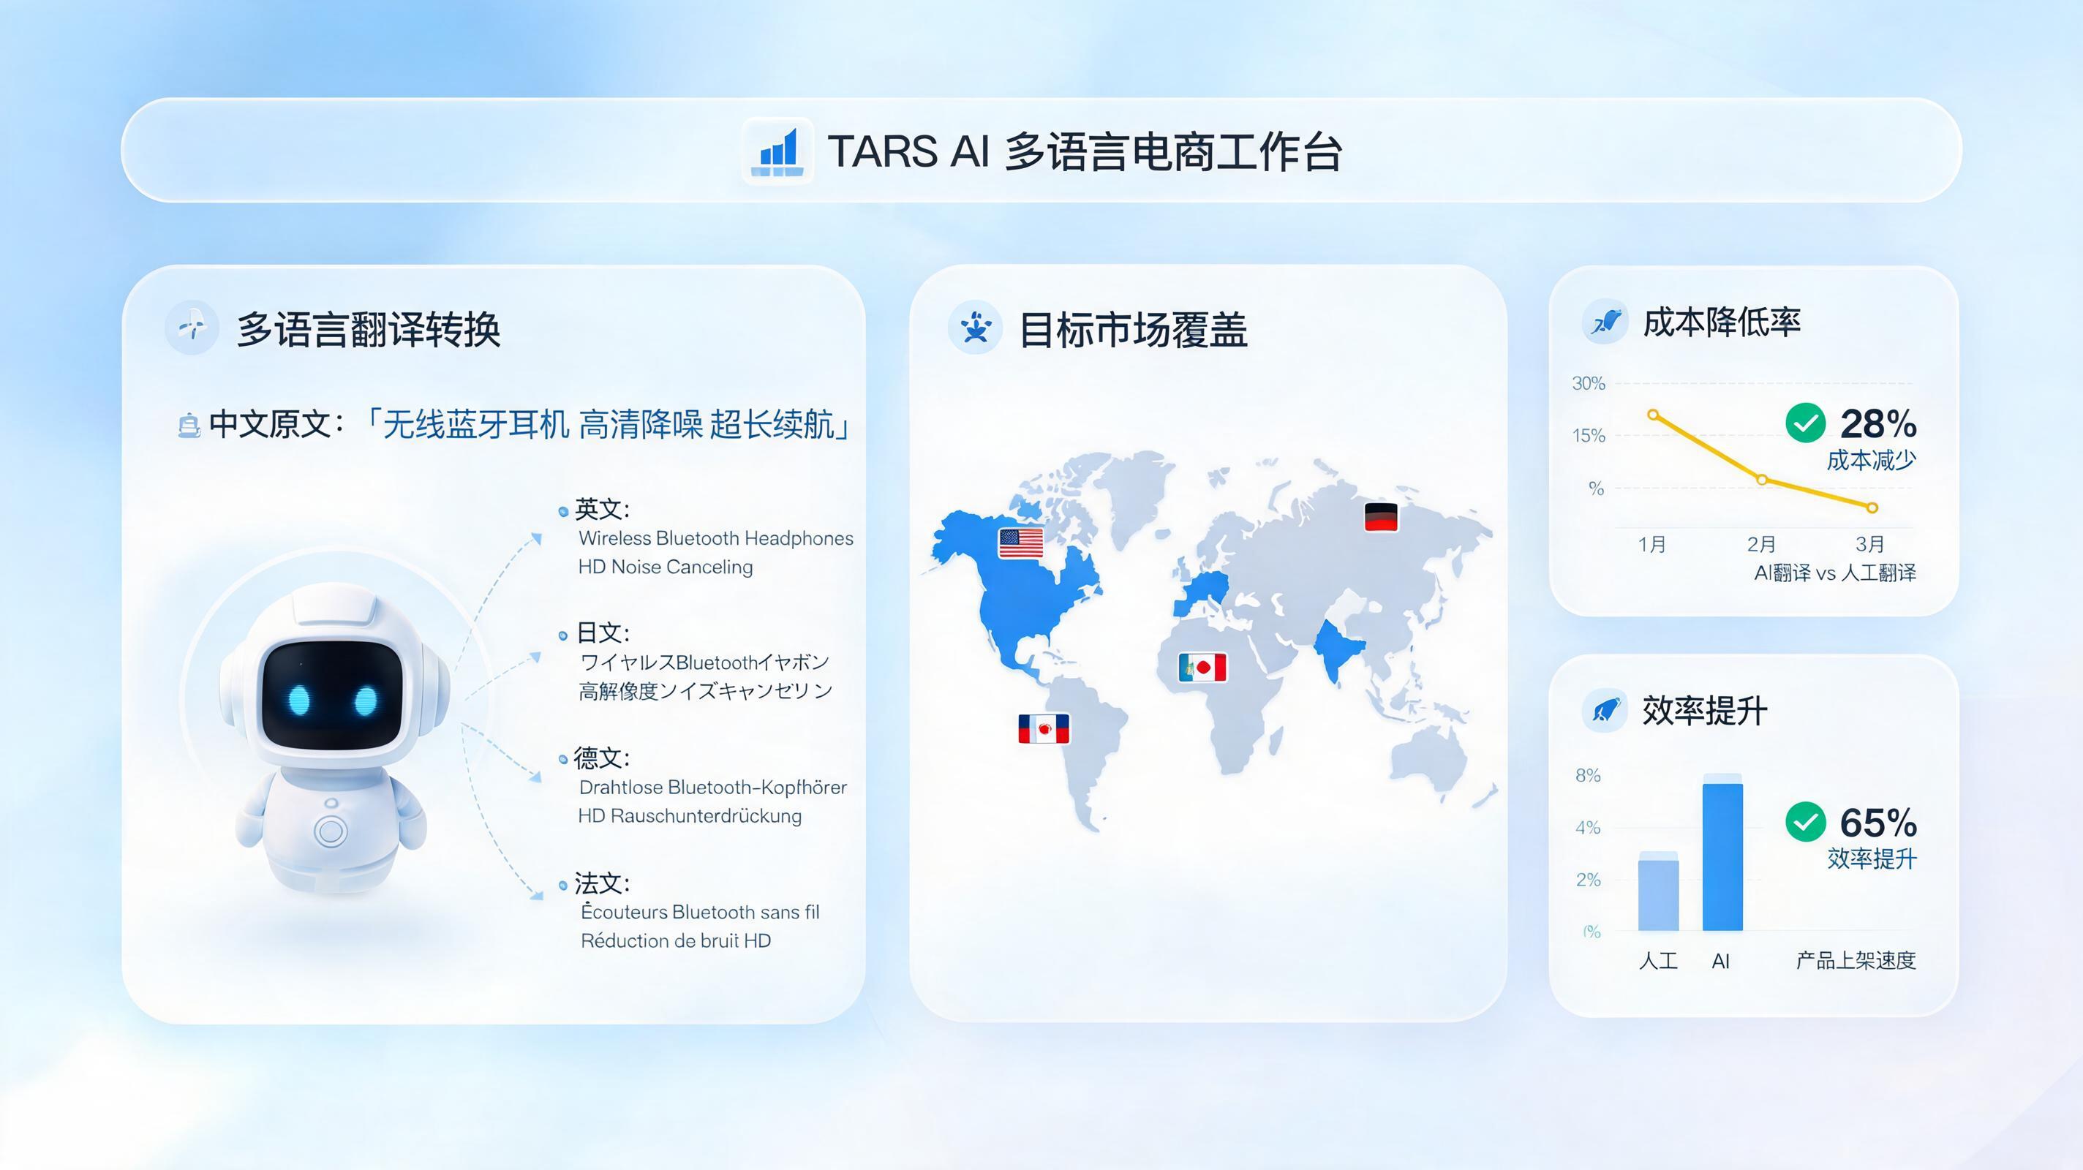Click HD Noise Canceling text

coord(666,567)
